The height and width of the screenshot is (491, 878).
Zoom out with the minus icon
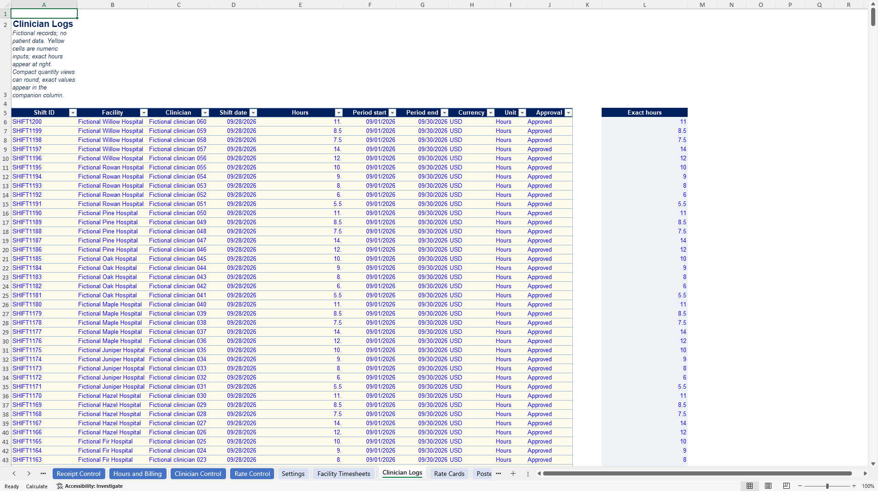(800, 486)
